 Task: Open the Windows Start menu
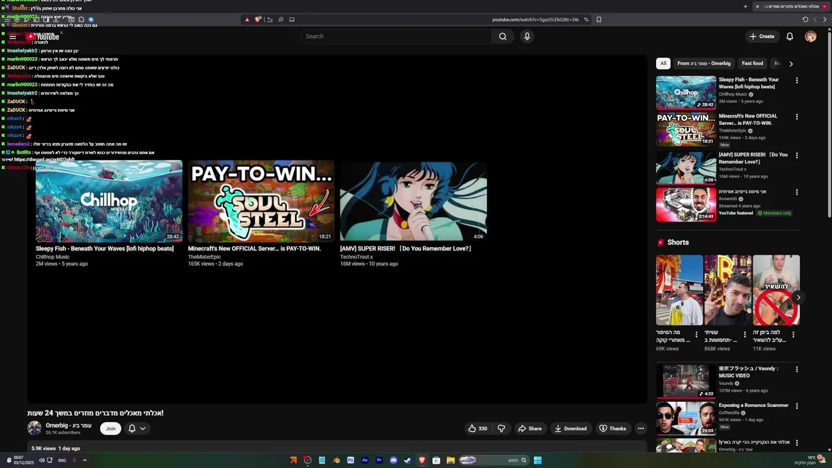538,460
